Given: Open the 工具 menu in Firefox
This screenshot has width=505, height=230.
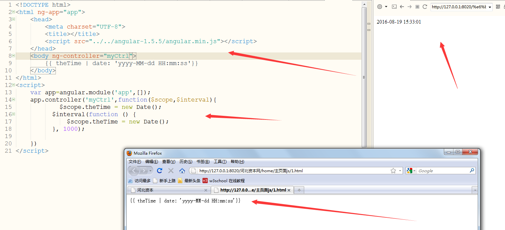Looking at the screenshot, I should click(220, 162).
